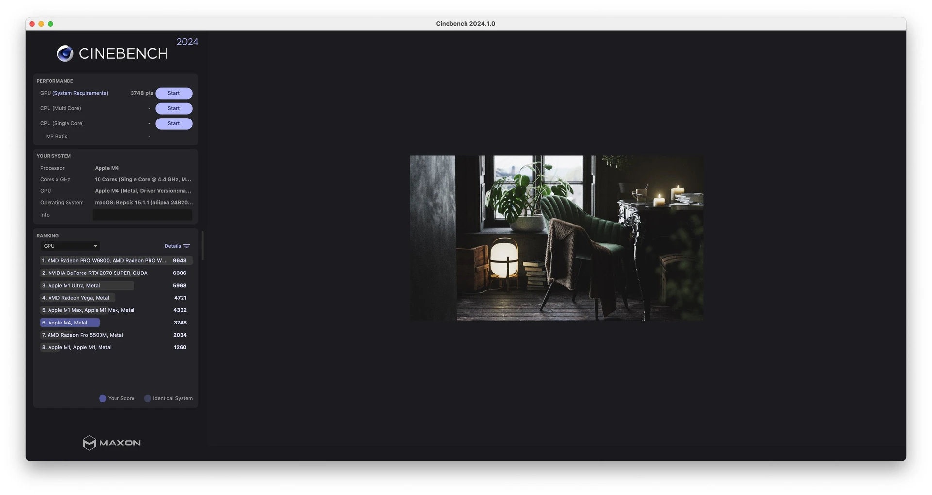Start the CPU Single Core test
Screen dimensions: 932x495
[x=174, y=123]
